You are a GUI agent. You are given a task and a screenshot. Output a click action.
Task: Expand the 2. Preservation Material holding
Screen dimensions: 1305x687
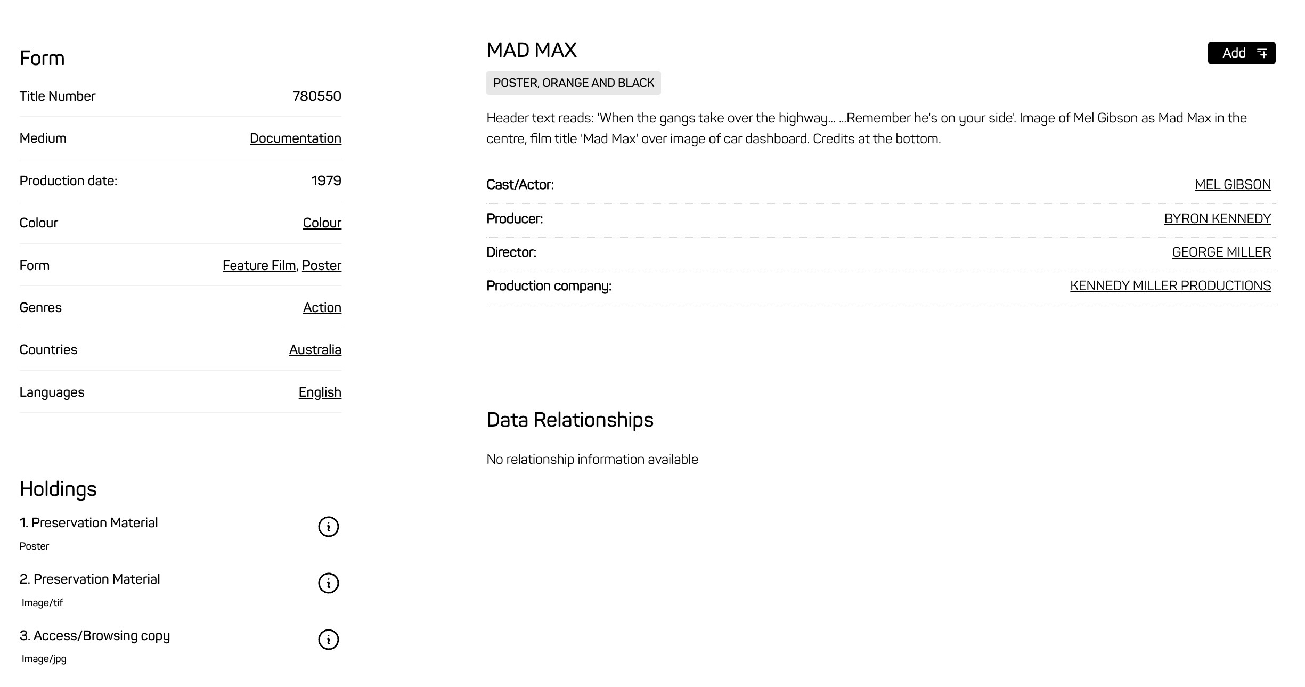tap(90, 579)
